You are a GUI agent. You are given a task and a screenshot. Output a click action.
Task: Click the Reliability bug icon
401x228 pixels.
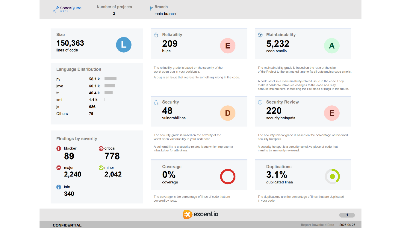click(x=156, y=35)
